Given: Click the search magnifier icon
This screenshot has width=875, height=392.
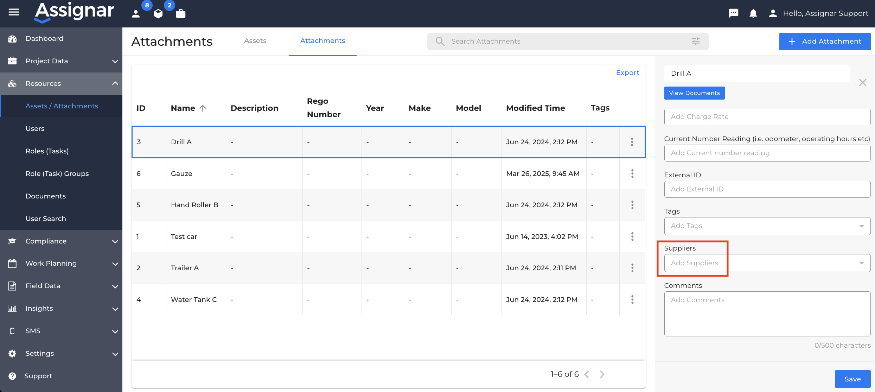Looking at the screenshot, I should pyautogui.click(x=440, y=41).
